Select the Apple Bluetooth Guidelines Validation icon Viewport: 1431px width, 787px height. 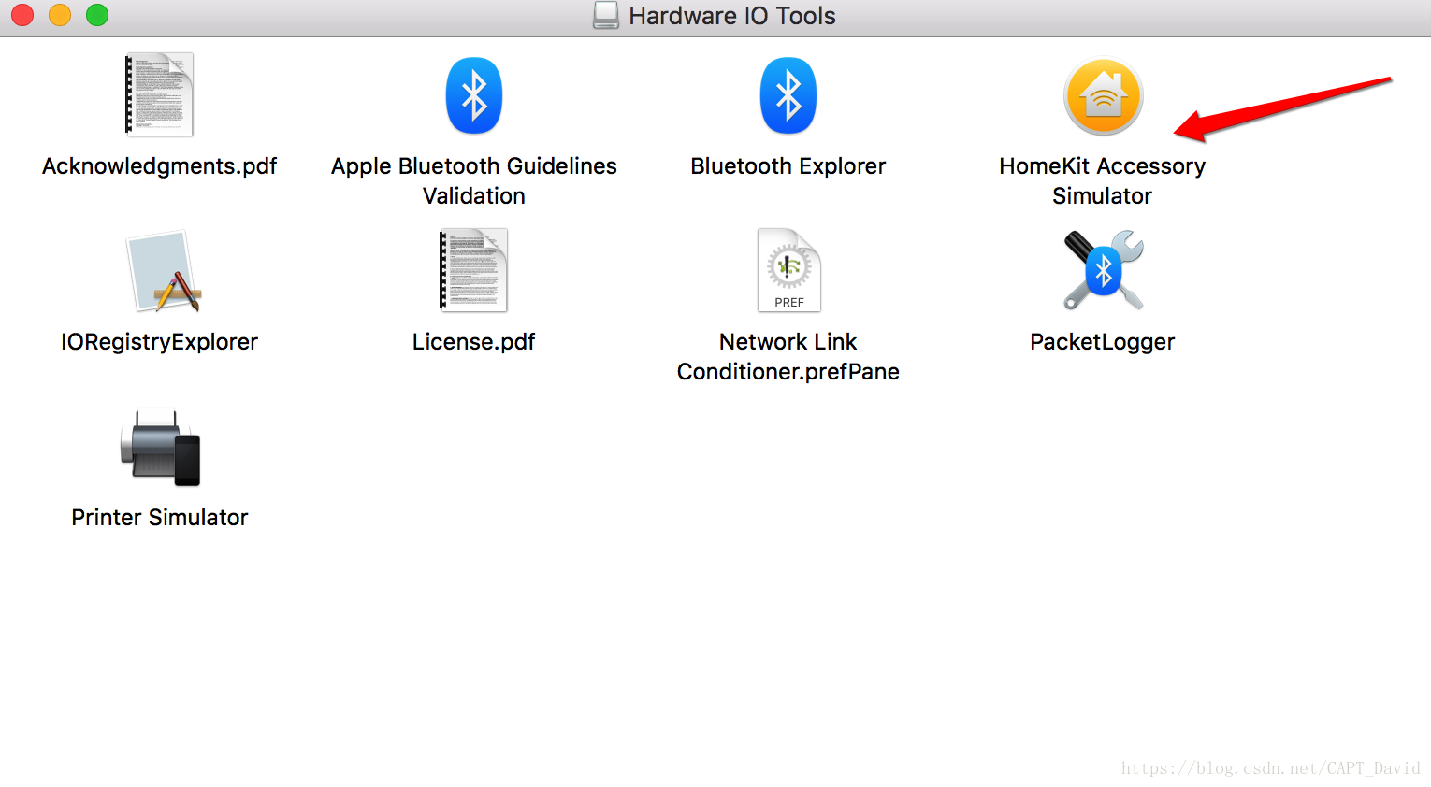pyautogui.click(x=474, y=95)
